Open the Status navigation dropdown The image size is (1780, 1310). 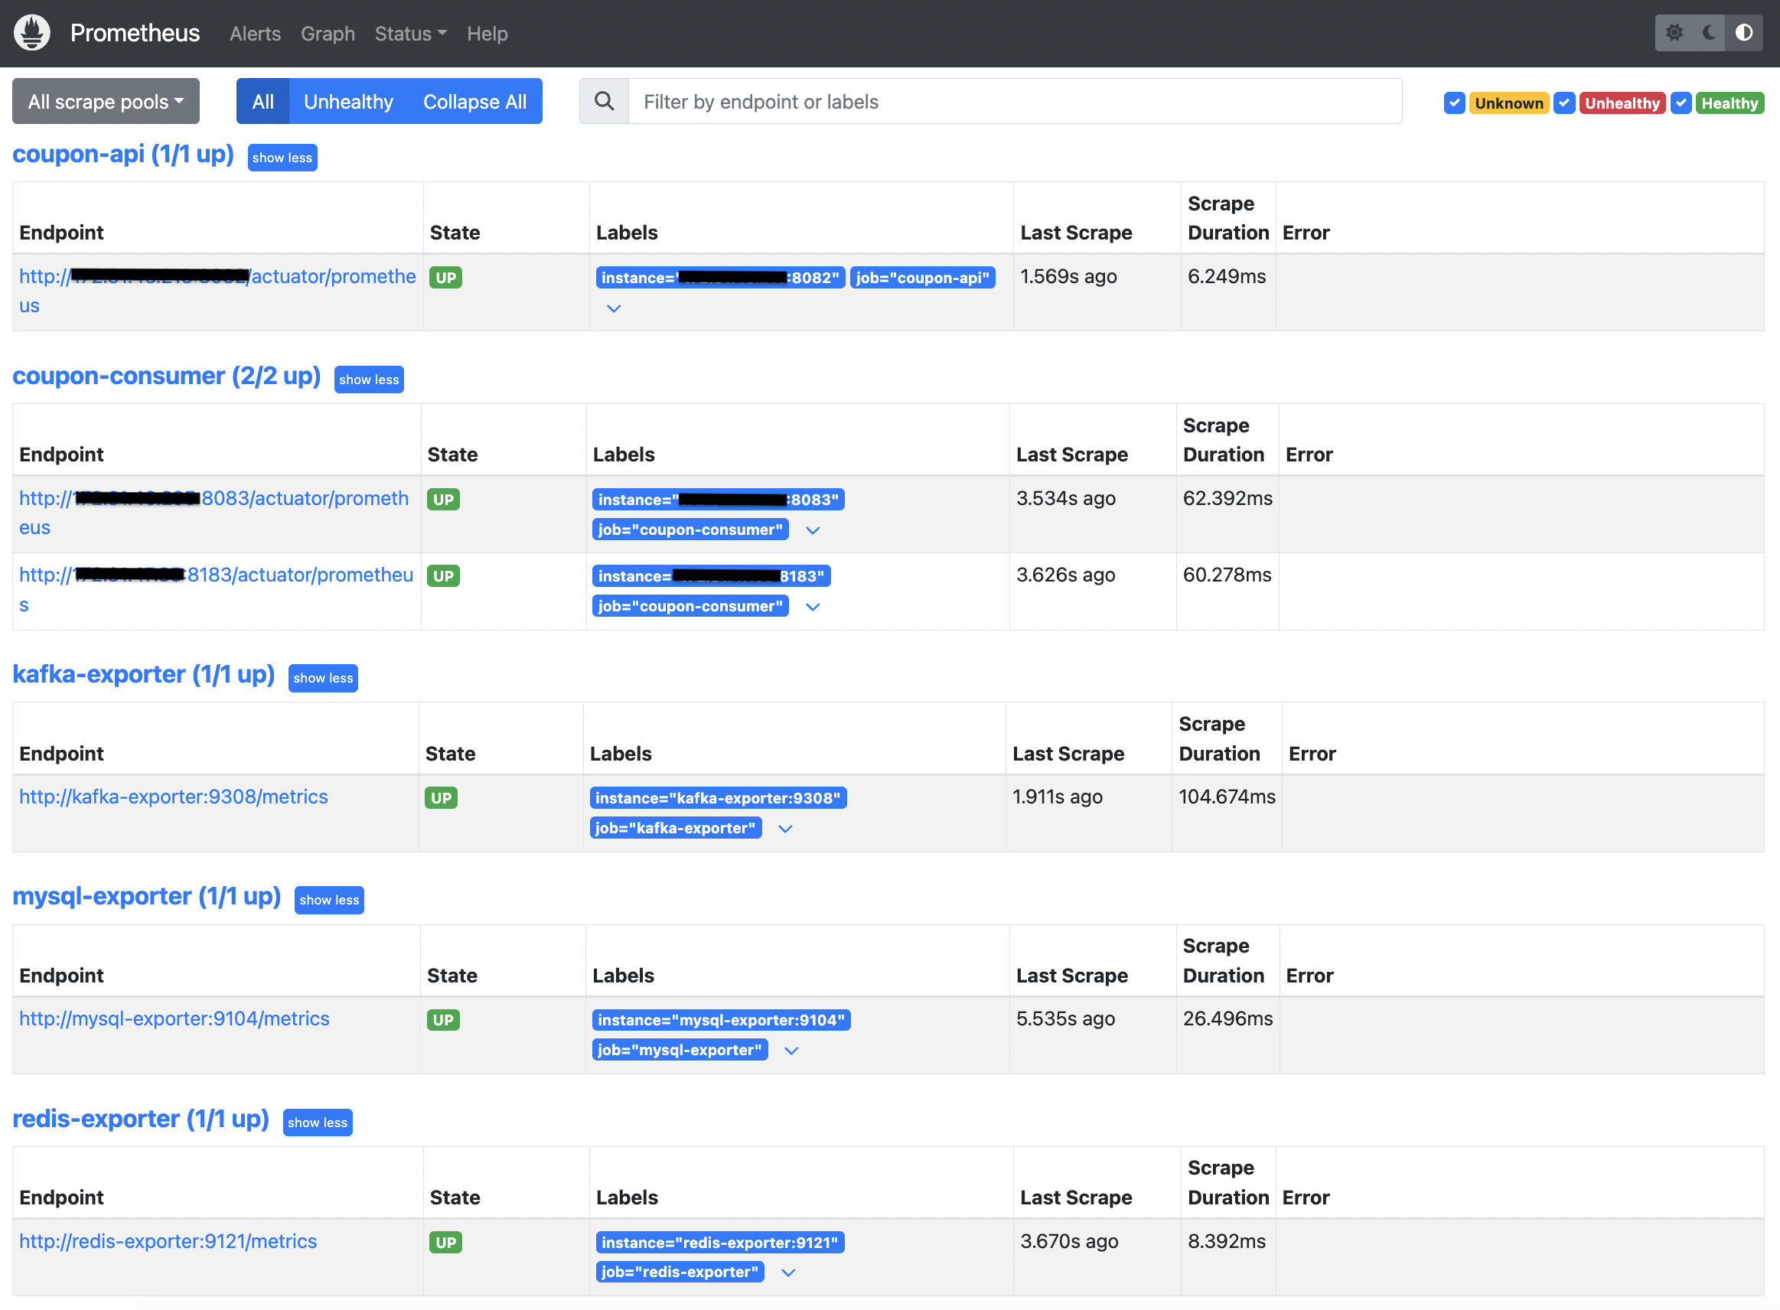(x=410, y=34)
